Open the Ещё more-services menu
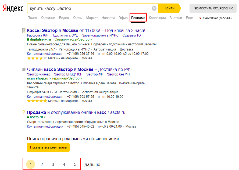 point(189,18)
